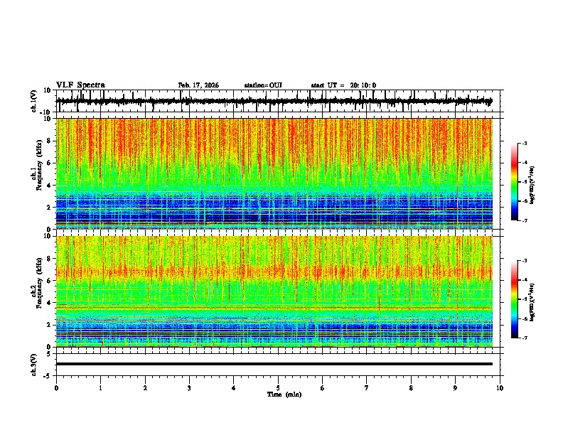The width and height of the screenshot is (563, 435).
Task: Select the ch.1 "Frequency (kHz)" axis label
Action: 39,164
